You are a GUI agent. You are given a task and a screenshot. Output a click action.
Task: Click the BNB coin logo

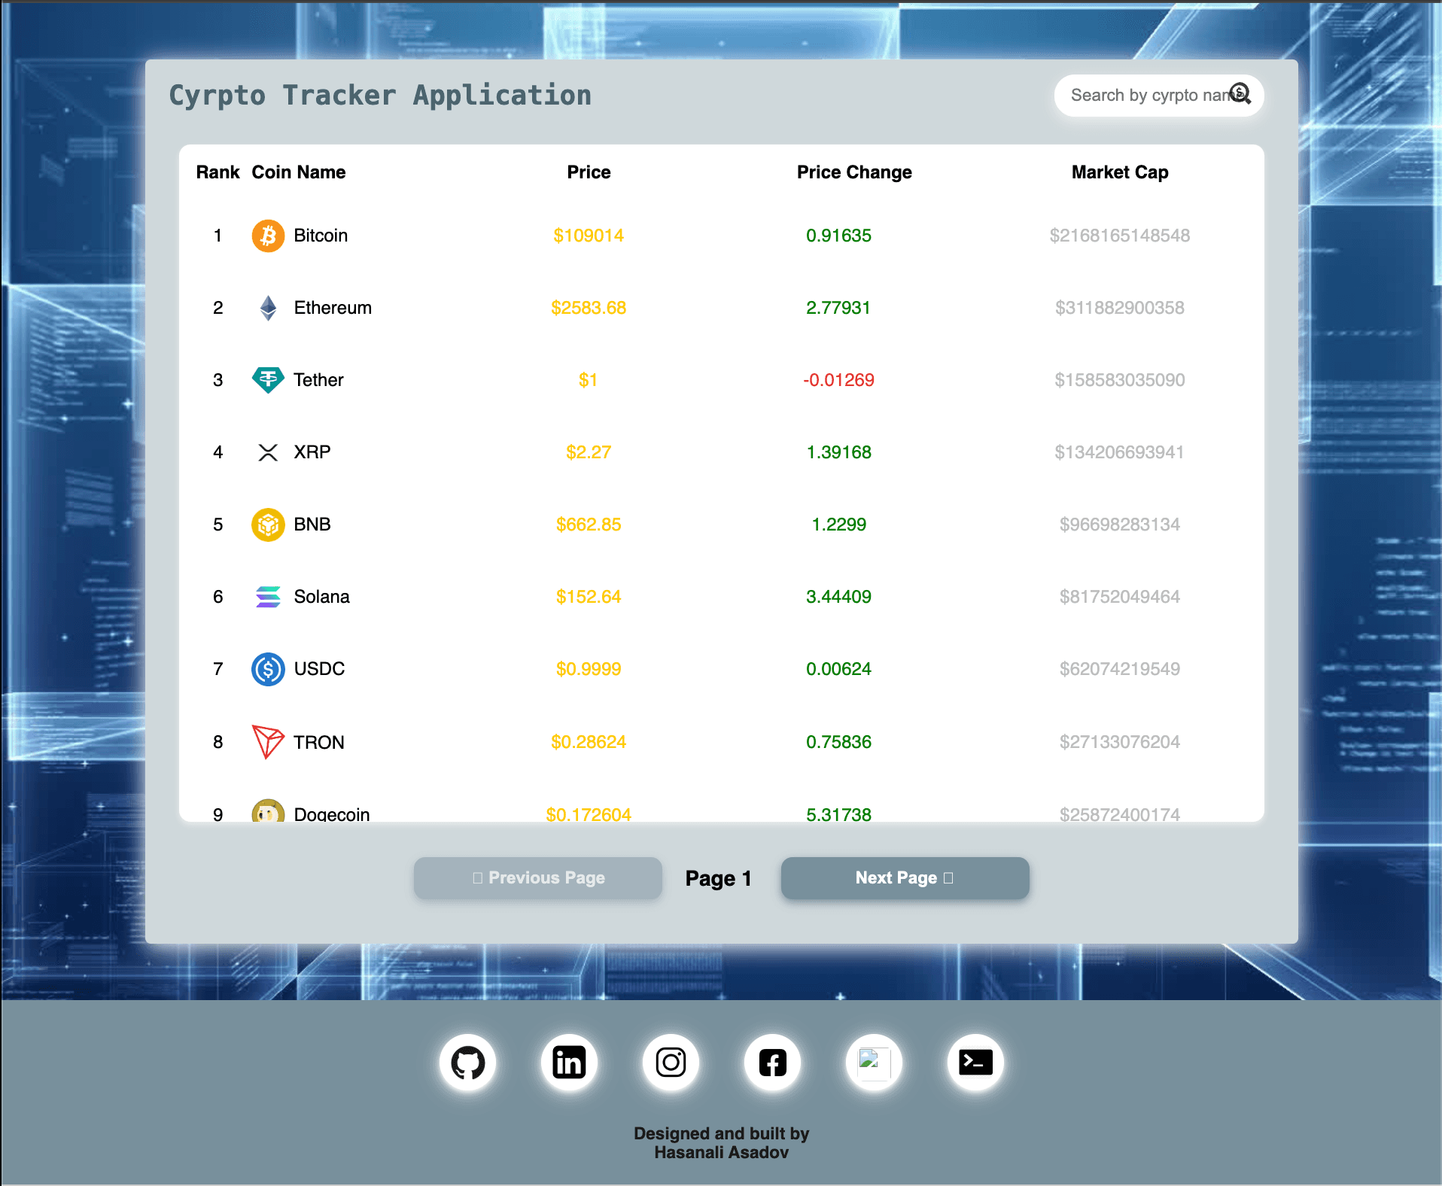(x=268, y=525)
